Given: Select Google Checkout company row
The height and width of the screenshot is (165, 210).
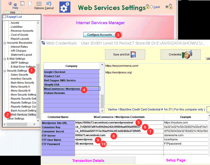Looking at the screenshot, I should click(x=72, y=72).
